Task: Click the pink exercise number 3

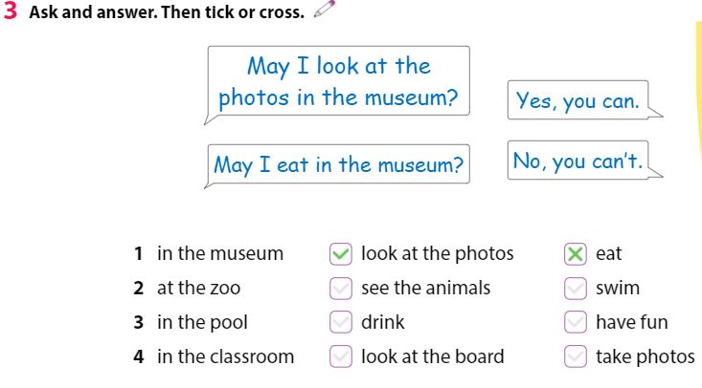Action: click(x=11, y=13)
